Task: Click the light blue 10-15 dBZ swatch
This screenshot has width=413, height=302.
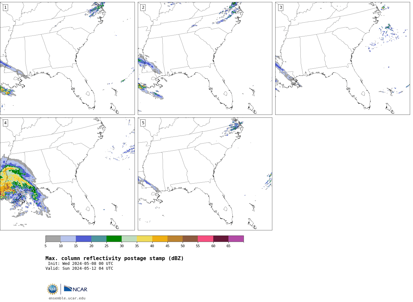Action: click(68, 239)
